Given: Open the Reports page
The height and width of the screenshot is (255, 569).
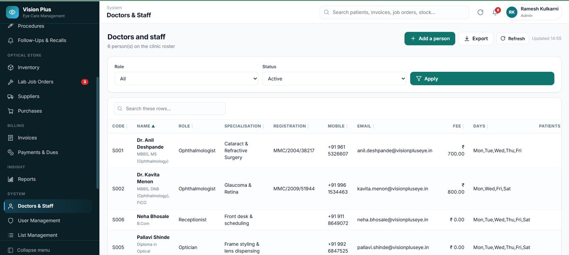Looking at the screenshot, I should tap(48, 179).
